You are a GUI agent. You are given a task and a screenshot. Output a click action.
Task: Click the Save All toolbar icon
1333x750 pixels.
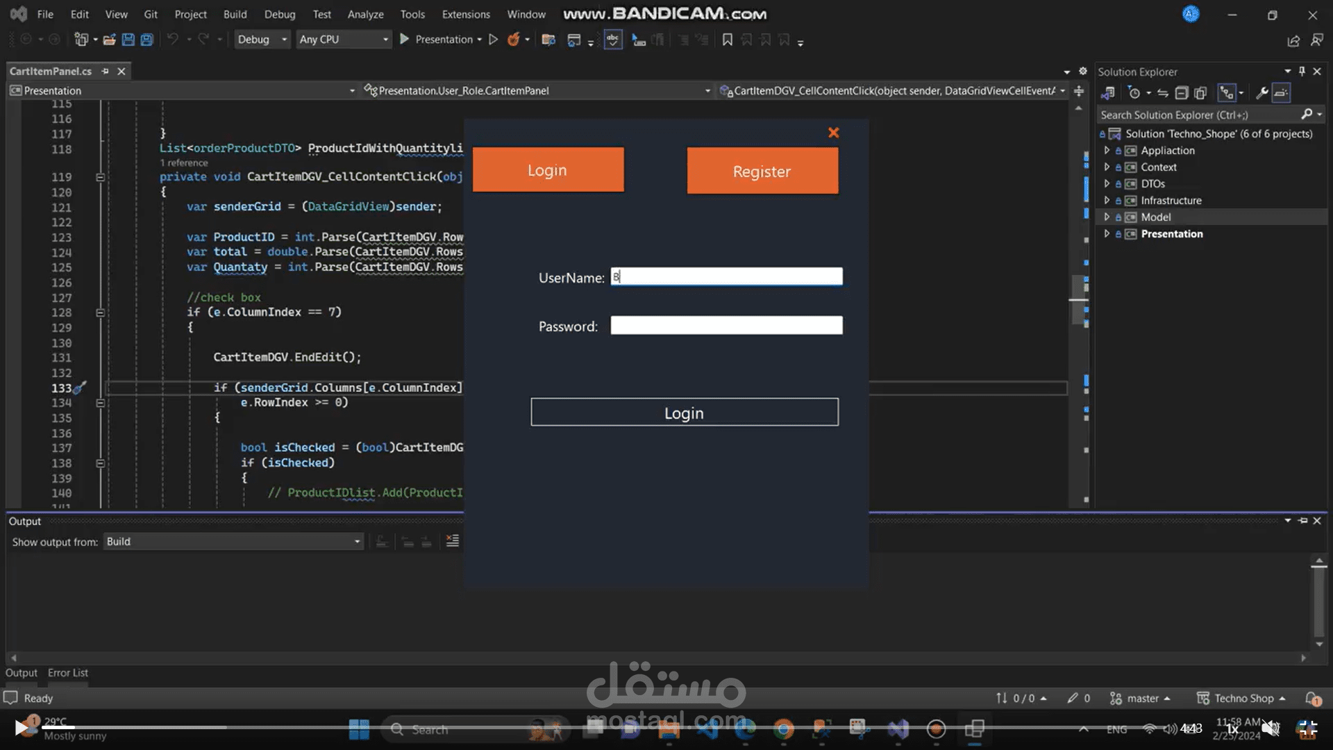[146, 40]
